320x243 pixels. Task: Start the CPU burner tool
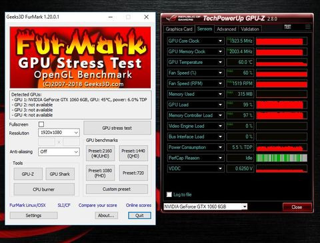pyautogui.click(x=44, y=189)
